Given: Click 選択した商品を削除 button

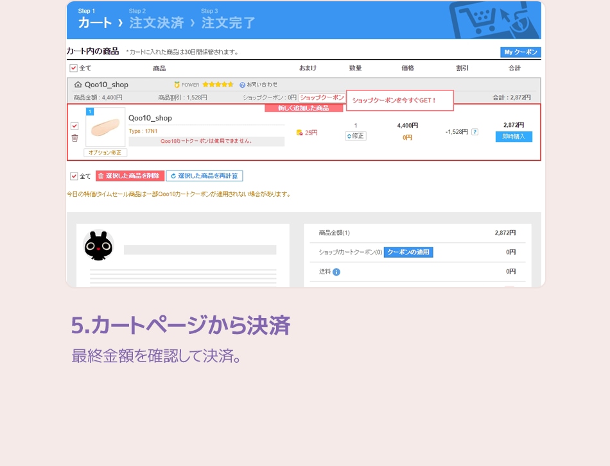Looking at the screenshot, I should [130, 176].
